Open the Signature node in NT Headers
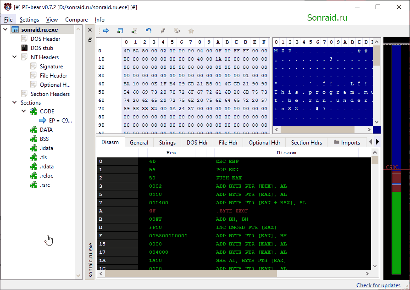Image resolution: width=410 pixels, height=290 pixels. pyautogui.click(x=51, y=67)
